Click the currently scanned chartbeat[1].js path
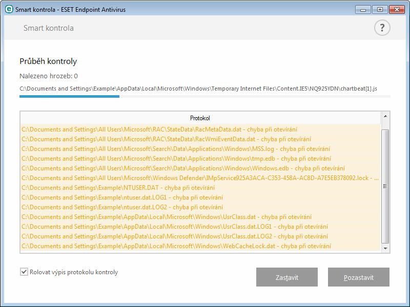 [x=198, y=89]
